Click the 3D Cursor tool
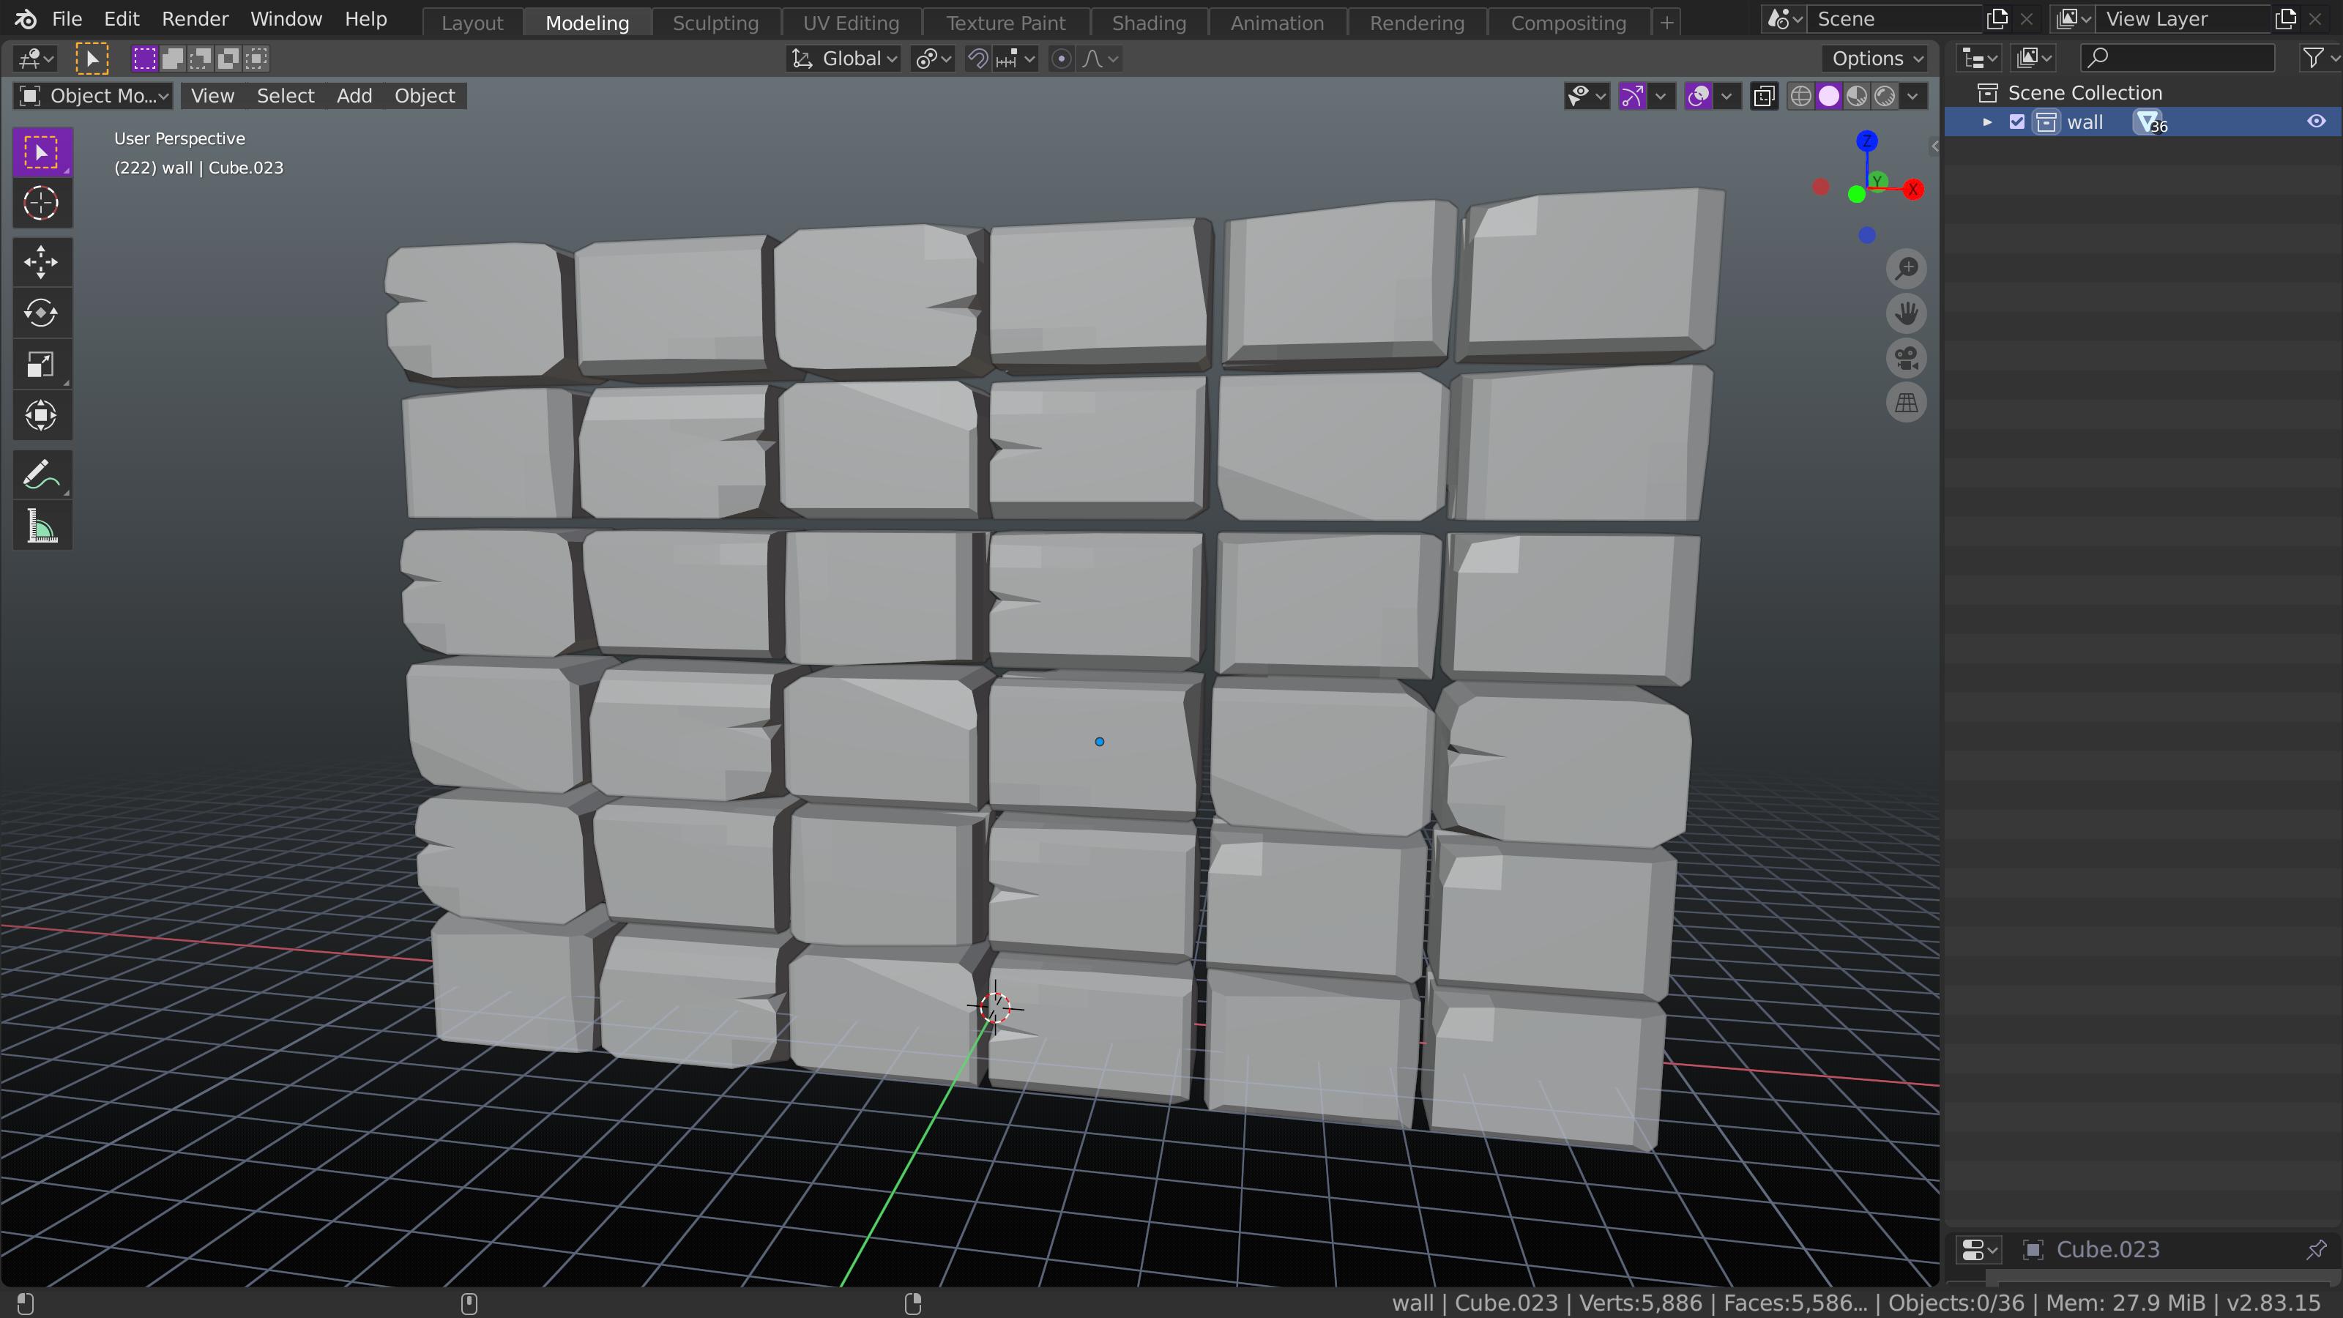The width and height of the screenshot is (2343, 1318). pyautogui.click(x=41, y=203)
